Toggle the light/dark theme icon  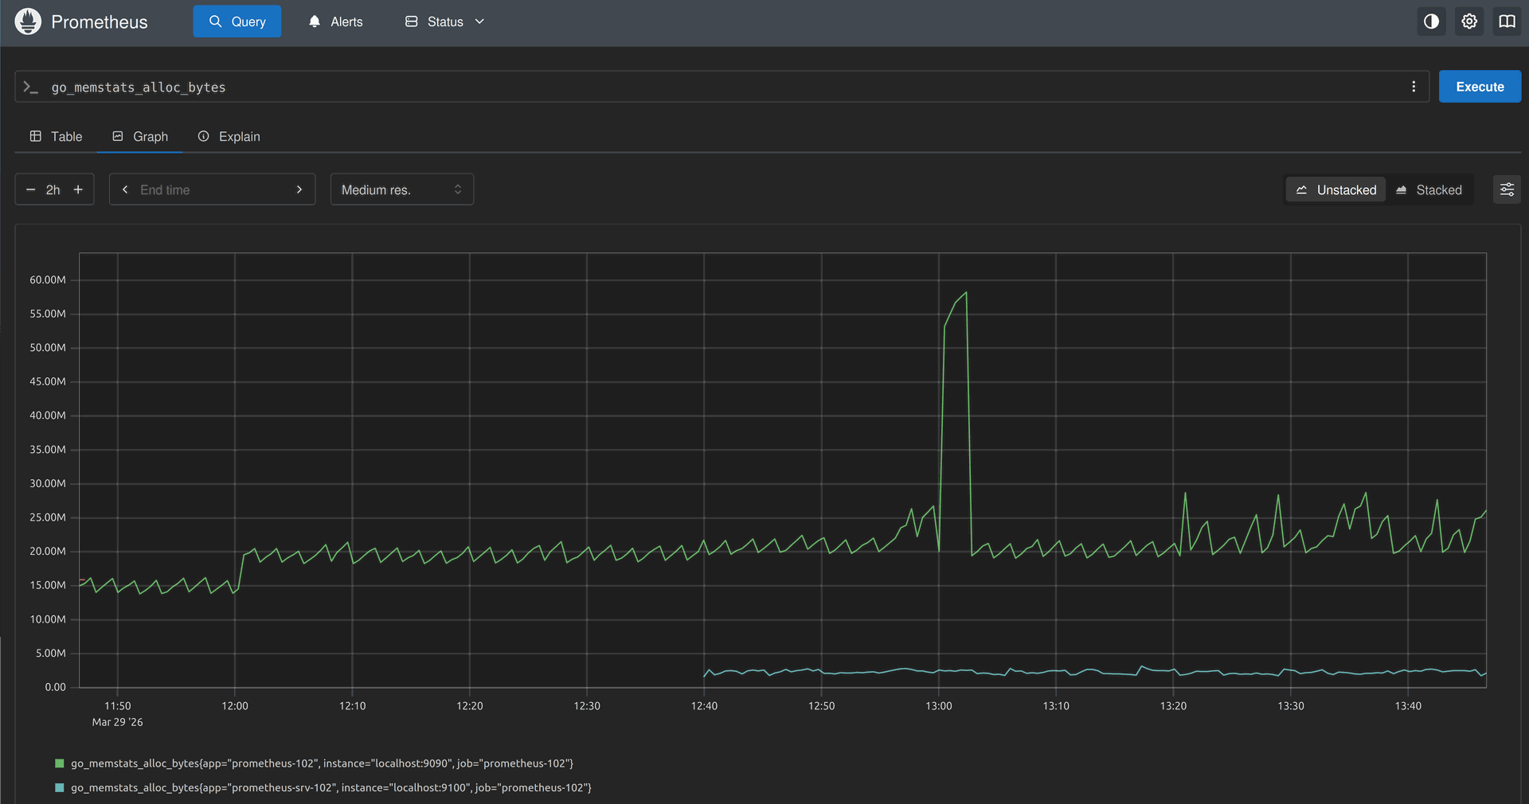coord(1431,21)
